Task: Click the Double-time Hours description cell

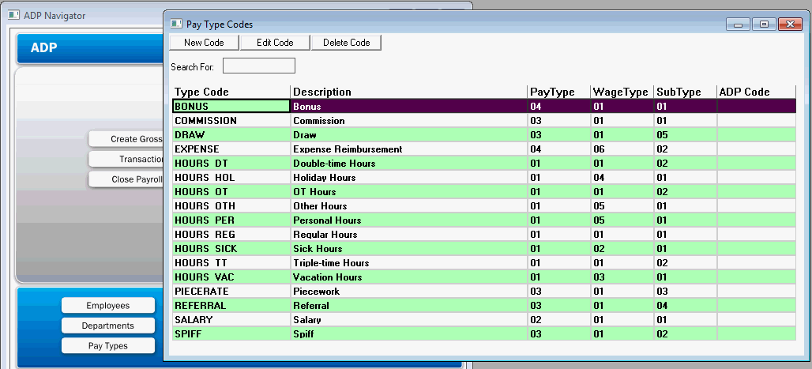Action: coord(409,164)
